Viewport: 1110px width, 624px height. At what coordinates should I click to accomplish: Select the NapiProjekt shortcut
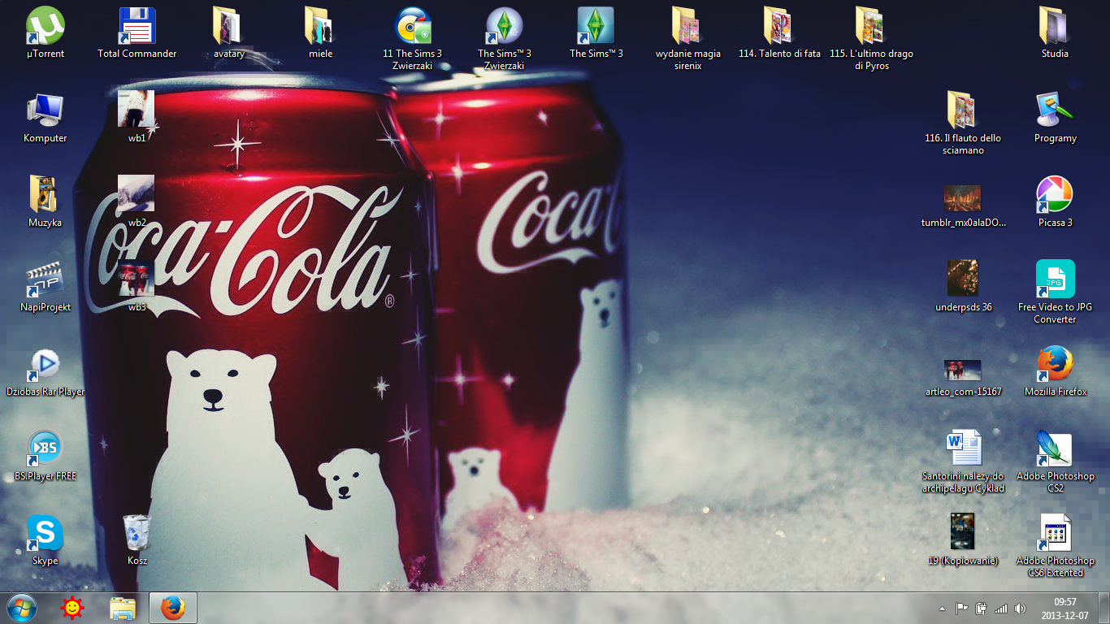46,286
